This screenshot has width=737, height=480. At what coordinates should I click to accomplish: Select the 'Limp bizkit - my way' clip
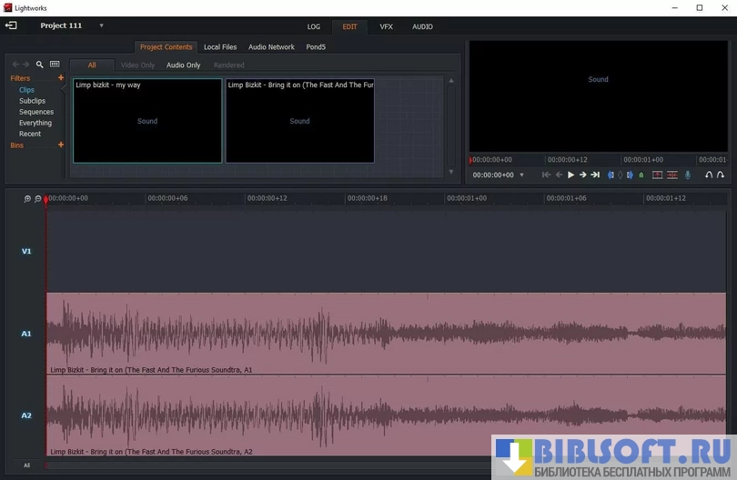coord(147,121)
